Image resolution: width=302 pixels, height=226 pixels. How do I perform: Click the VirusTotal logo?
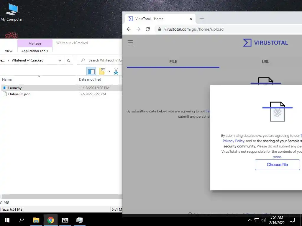tap(265, 43)
